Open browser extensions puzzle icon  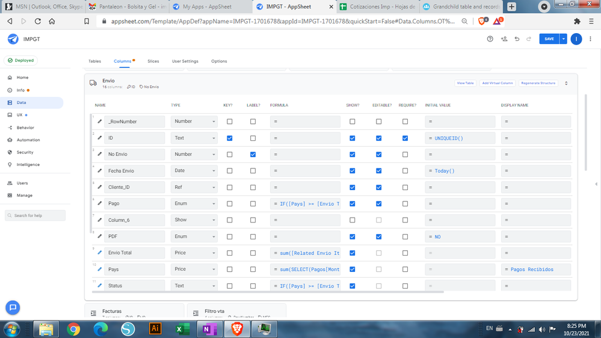(577, 22)
